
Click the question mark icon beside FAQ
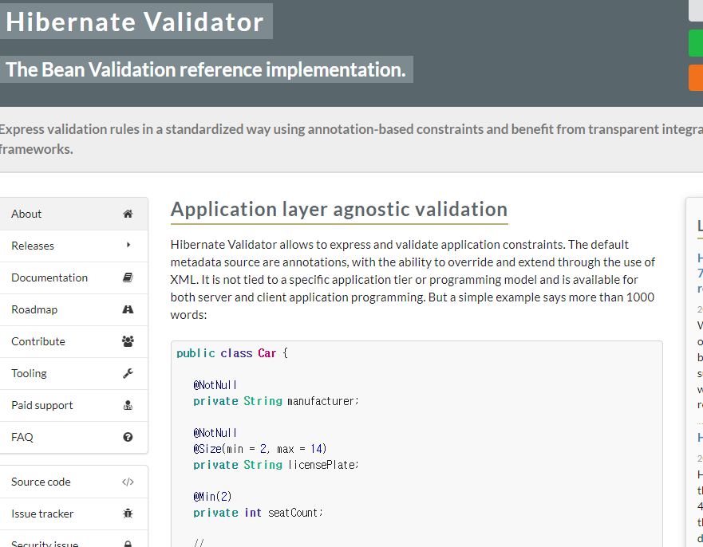128,437
